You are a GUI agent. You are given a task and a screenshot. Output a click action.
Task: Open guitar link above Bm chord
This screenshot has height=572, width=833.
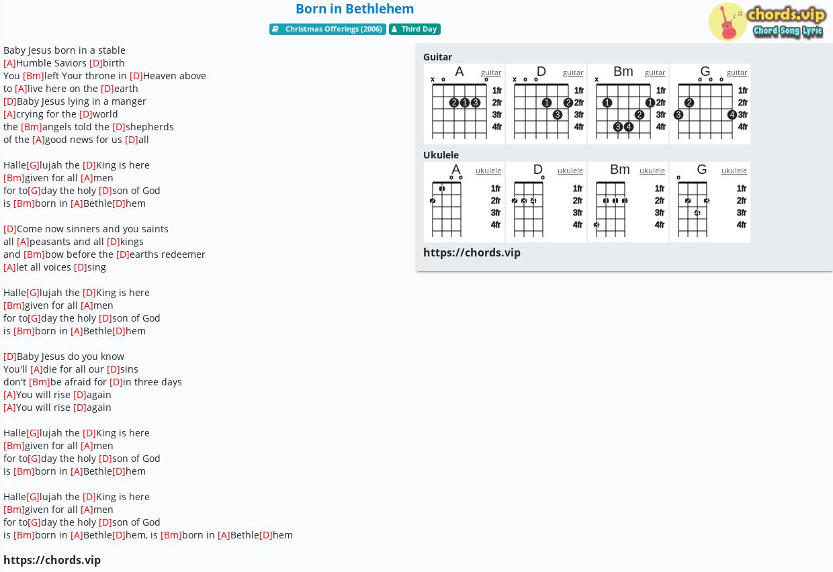(655, 73)
